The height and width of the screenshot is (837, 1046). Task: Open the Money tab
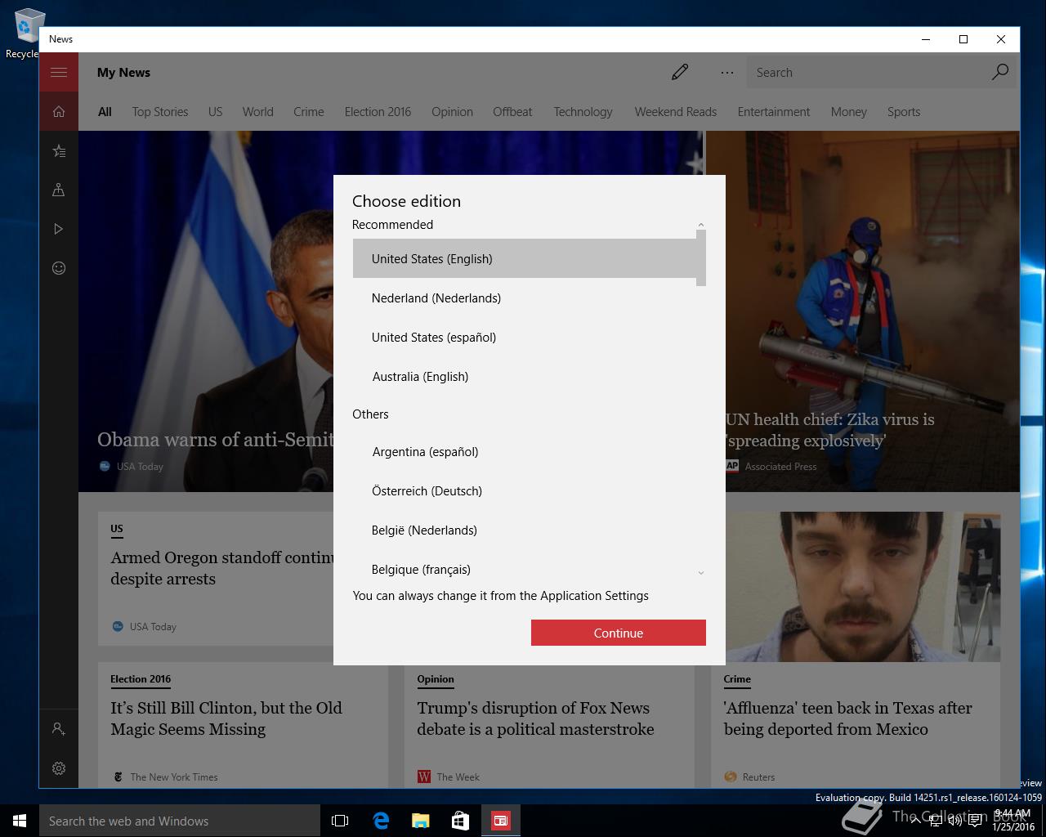click(848, 112)
